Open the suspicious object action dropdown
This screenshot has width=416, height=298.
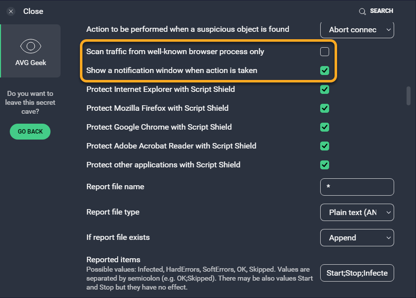357,30
